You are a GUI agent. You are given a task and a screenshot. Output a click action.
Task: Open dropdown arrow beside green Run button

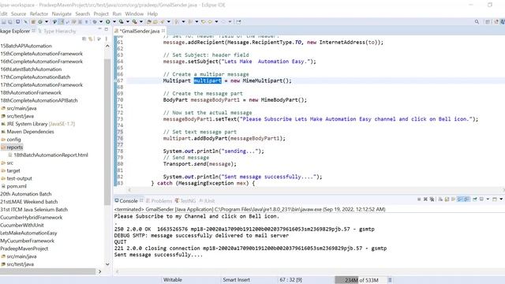(x=114, y=21)
